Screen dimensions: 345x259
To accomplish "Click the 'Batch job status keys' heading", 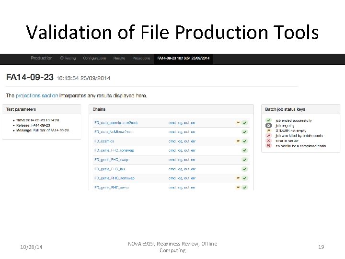I will pos(285,109).
